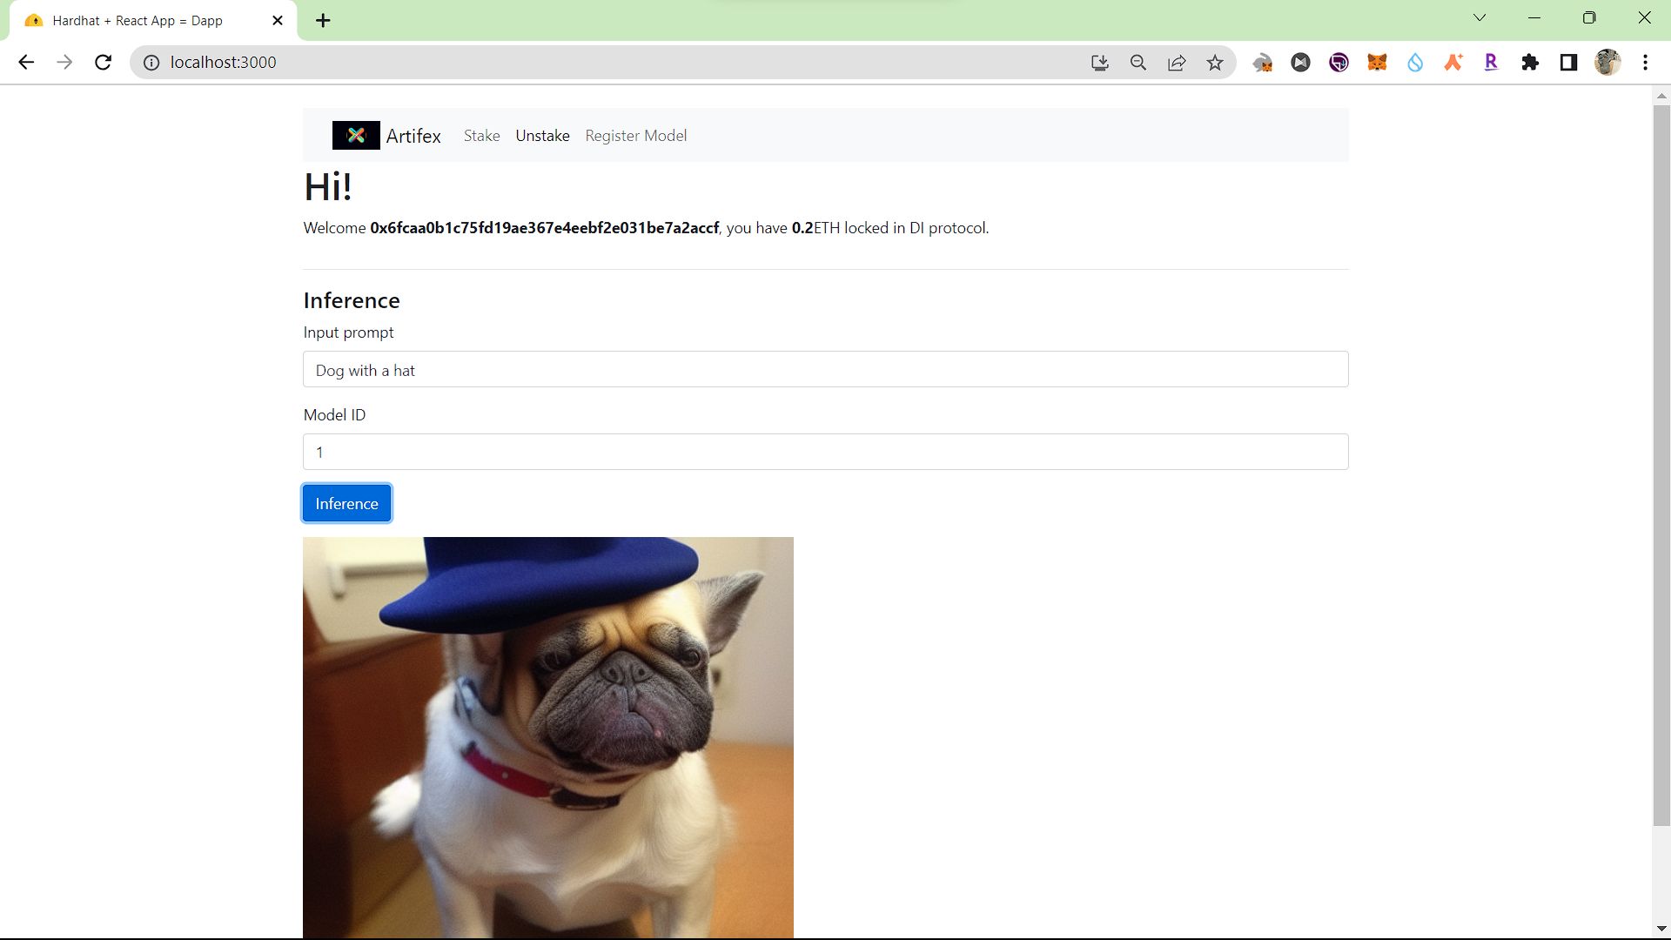Image resolution: width=1671 pixels, height=940 pixels.
Task: Click the new tab plus icon
Action: (323, 19)
